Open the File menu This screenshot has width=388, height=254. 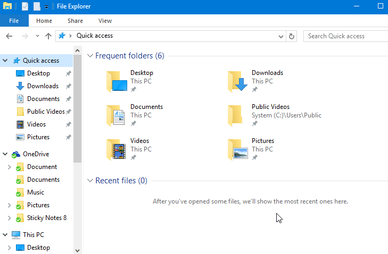pyautogui.click(x=14, y=21)
